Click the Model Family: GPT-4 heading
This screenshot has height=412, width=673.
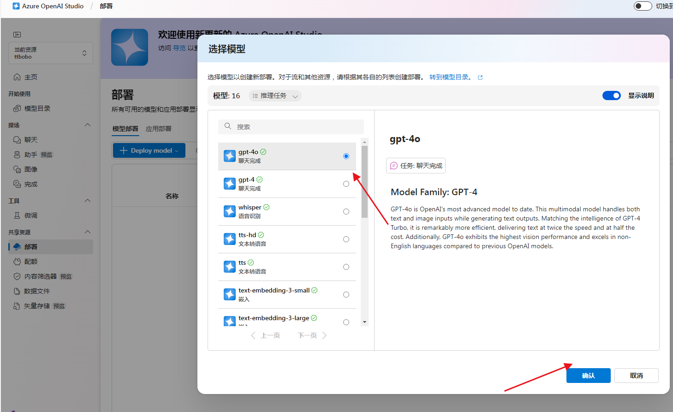[434, 192]
